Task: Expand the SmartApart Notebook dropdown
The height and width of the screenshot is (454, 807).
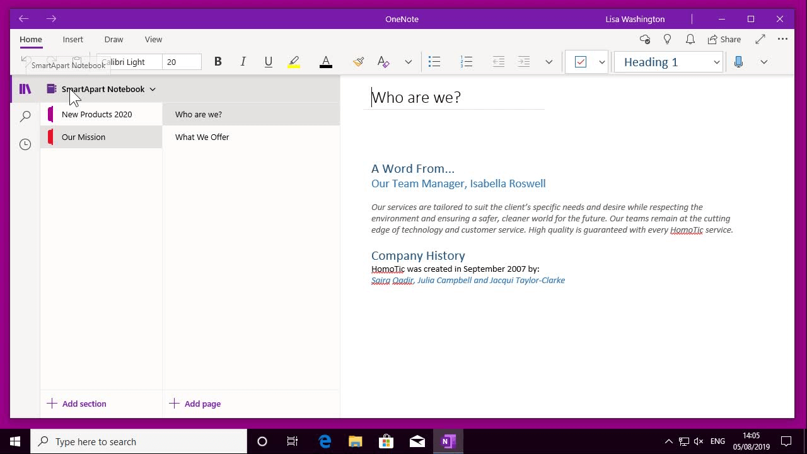Action: click(153, 89)
